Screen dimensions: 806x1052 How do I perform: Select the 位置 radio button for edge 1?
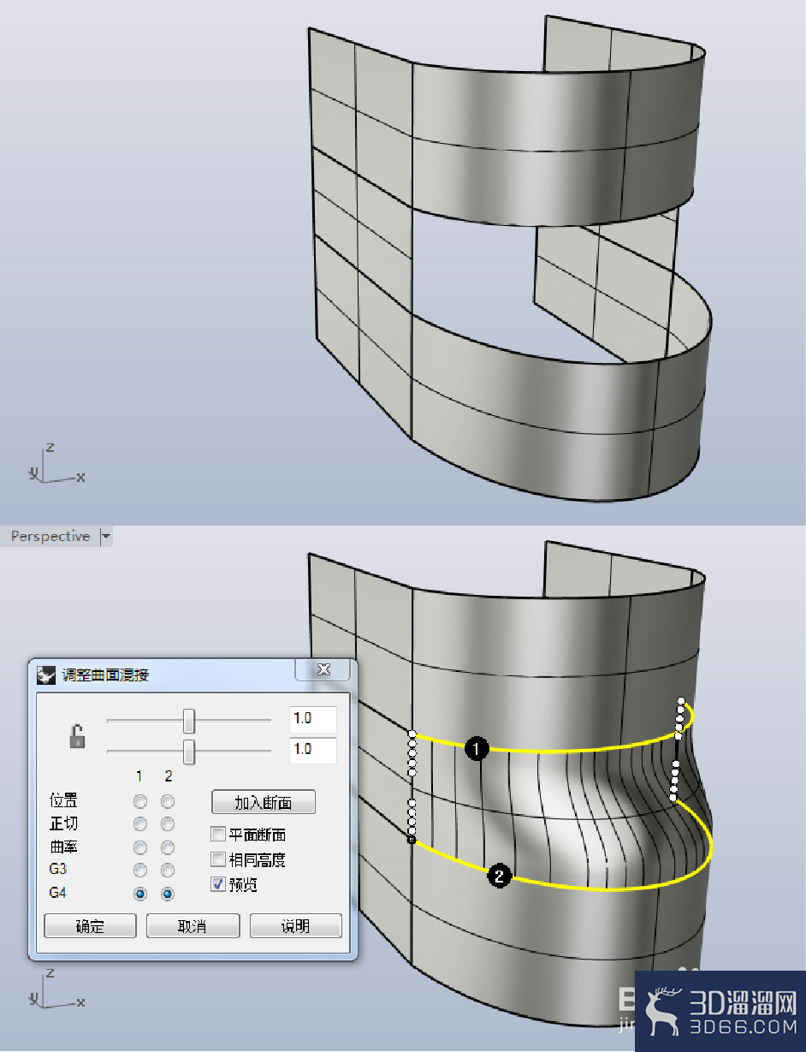click(x=140, y=802)
